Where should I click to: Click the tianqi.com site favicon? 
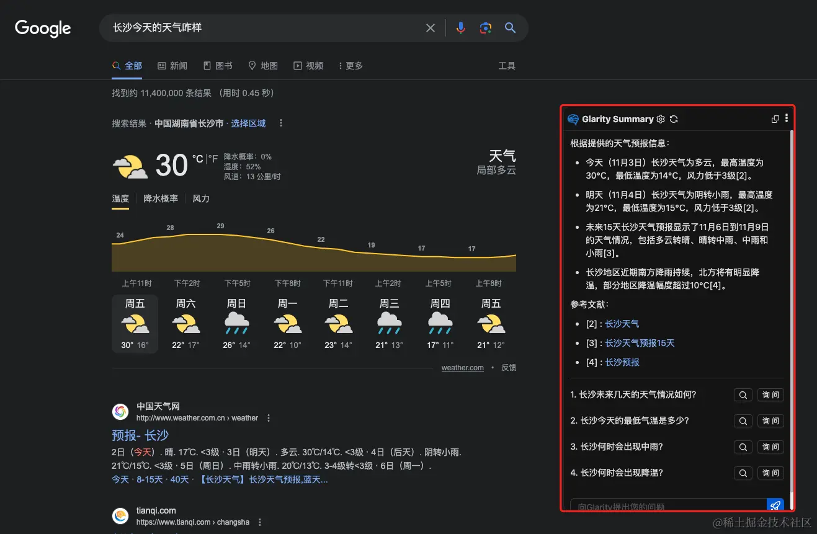120,516
